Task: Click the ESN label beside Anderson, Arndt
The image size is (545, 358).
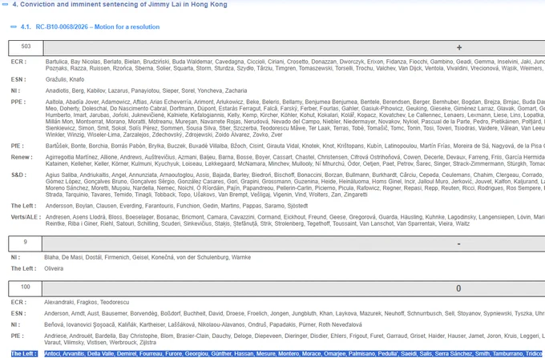Action: (x=18, y=314)
